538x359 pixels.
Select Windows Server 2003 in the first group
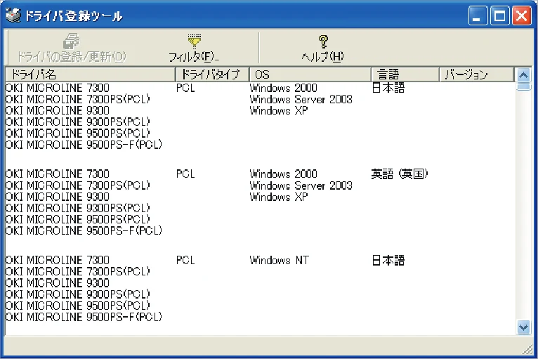pos(301,99)
